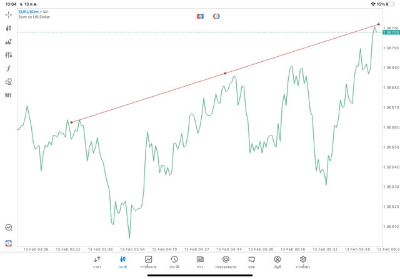Open the bar chart depth icon
This screenshot has width=400, height=279.
click(x=8, y=42)
